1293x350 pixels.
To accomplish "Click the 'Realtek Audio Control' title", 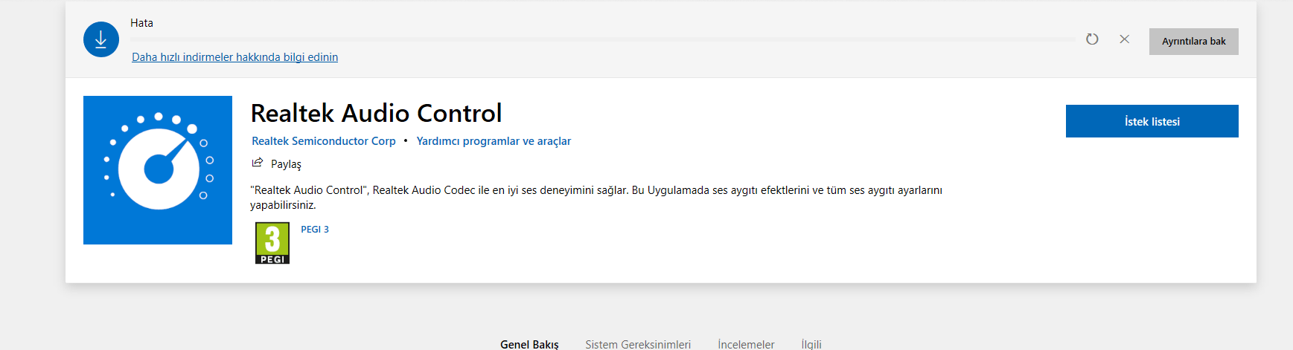I will [376, 113].
